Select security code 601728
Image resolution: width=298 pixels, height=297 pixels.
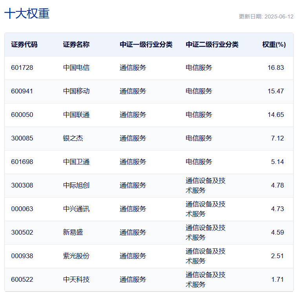click(22, 67)
